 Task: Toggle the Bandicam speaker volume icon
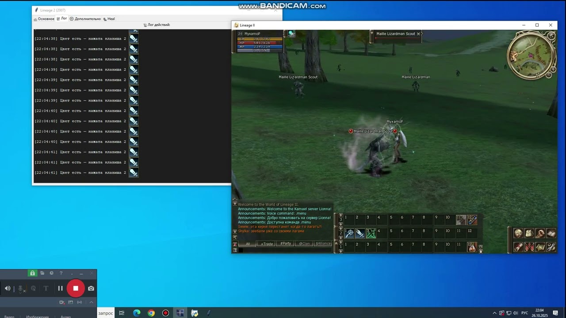[8, 288]
